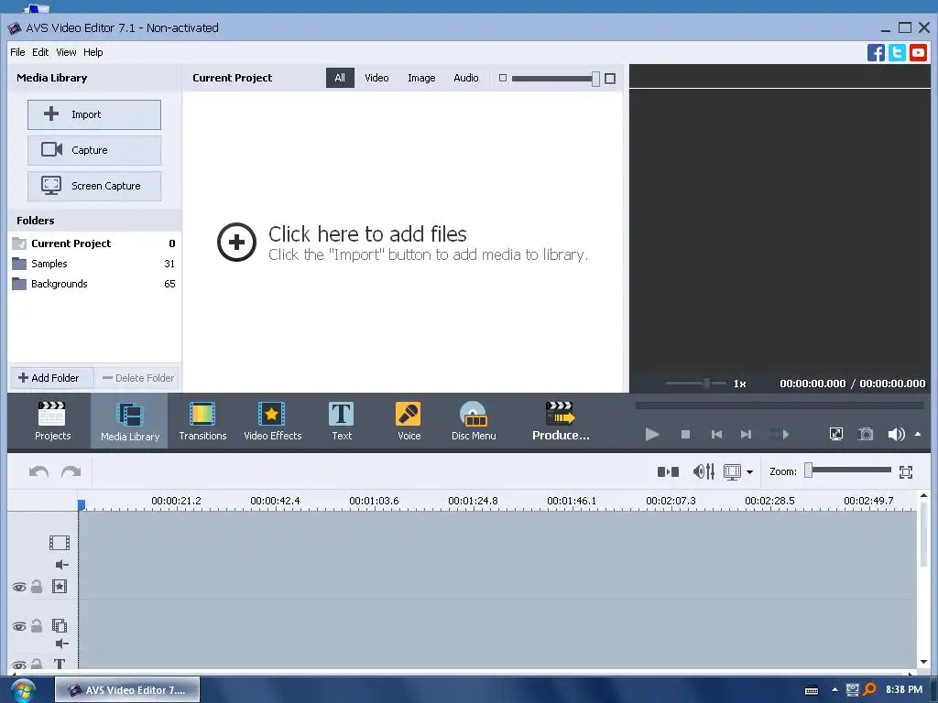Select the Image filter tab
The image size is (938, 703).
coord(421,78)
